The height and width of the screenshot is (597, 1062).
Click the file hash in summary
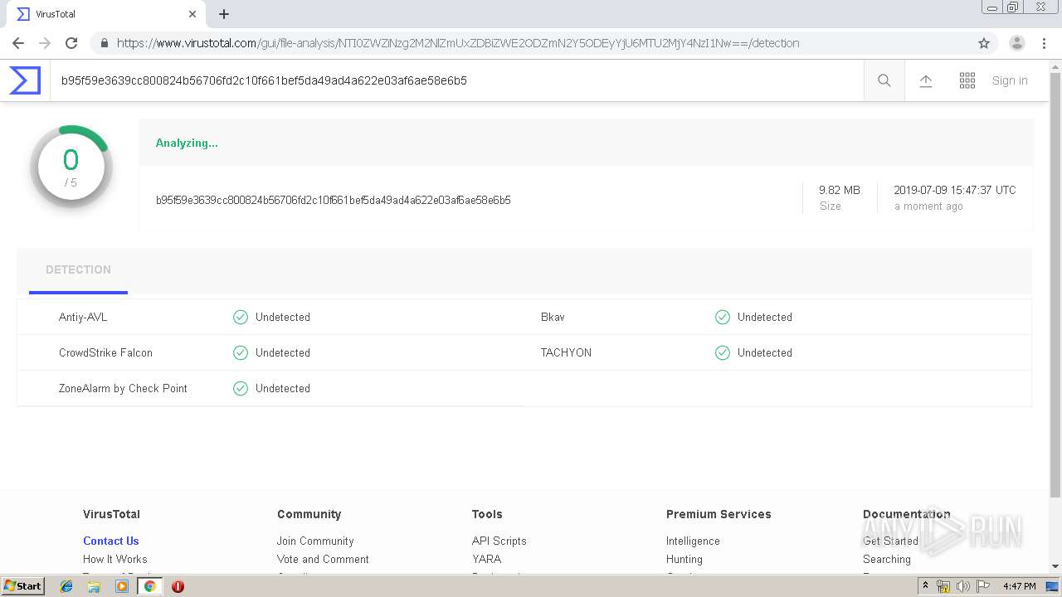(x=334, y=200)
